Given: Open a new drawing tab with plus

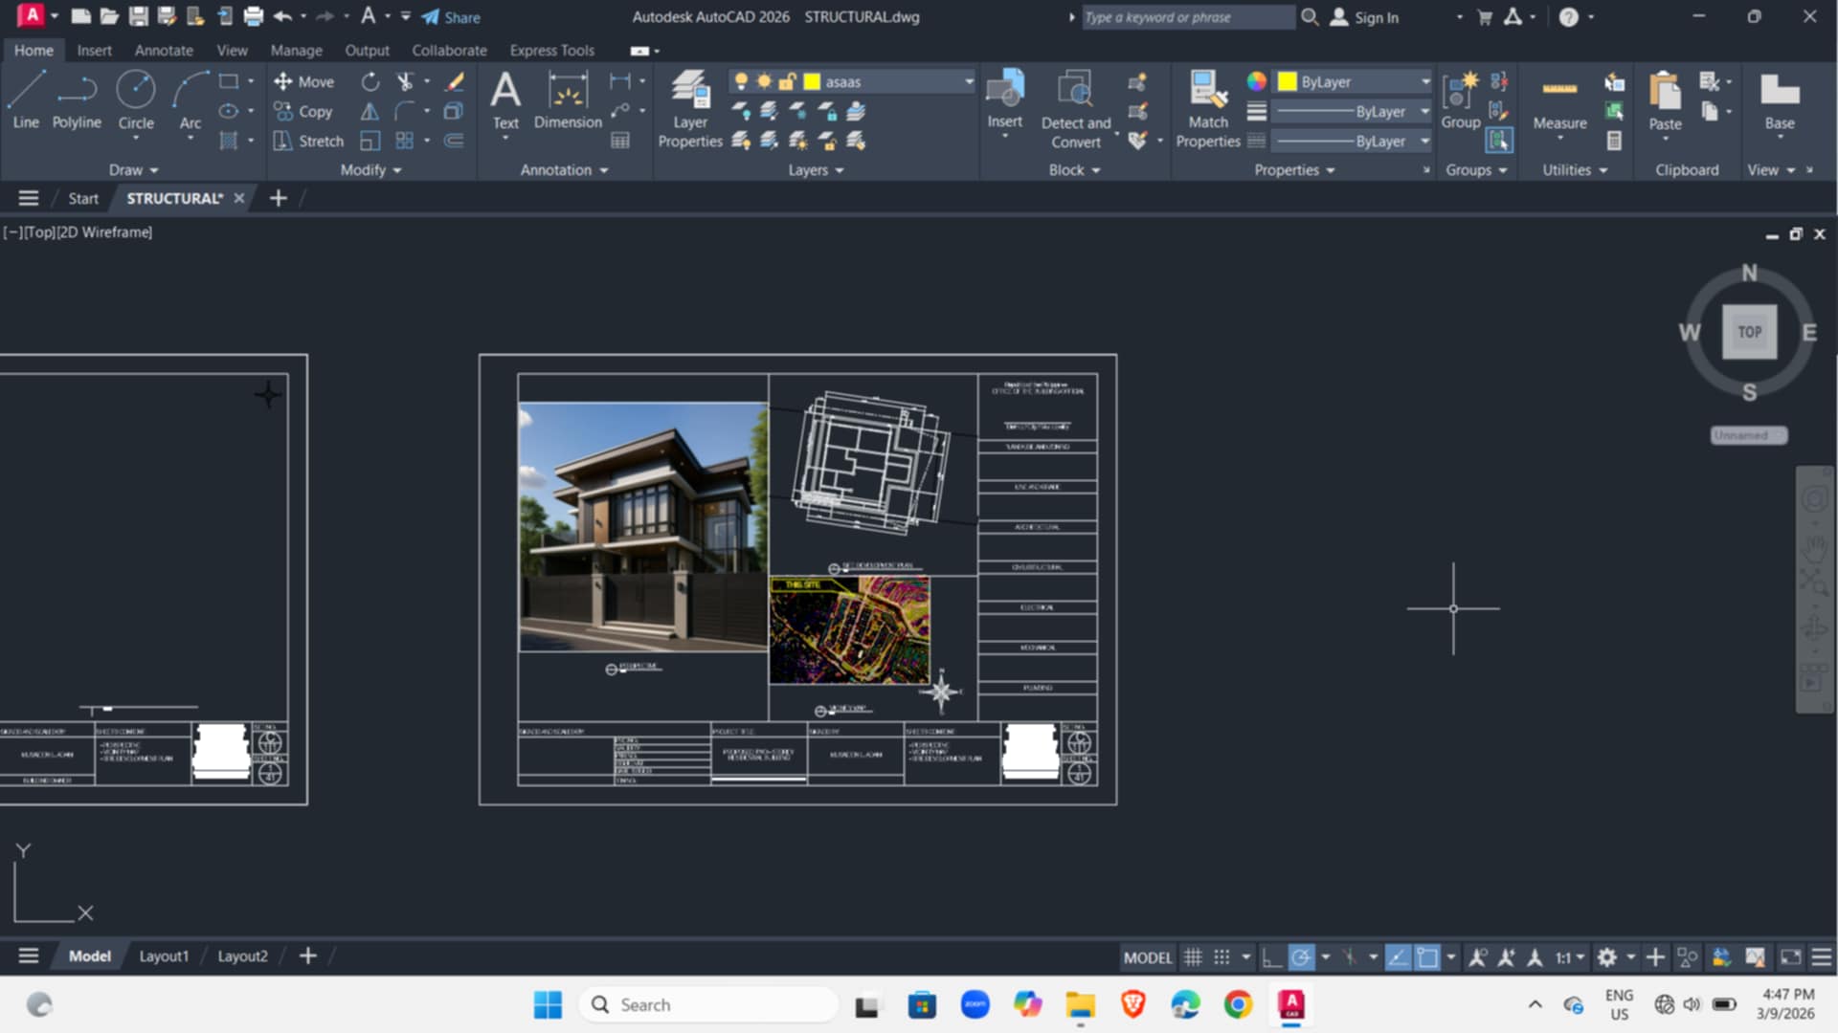Looking at the screenshot, I should [x=278, y=198].
